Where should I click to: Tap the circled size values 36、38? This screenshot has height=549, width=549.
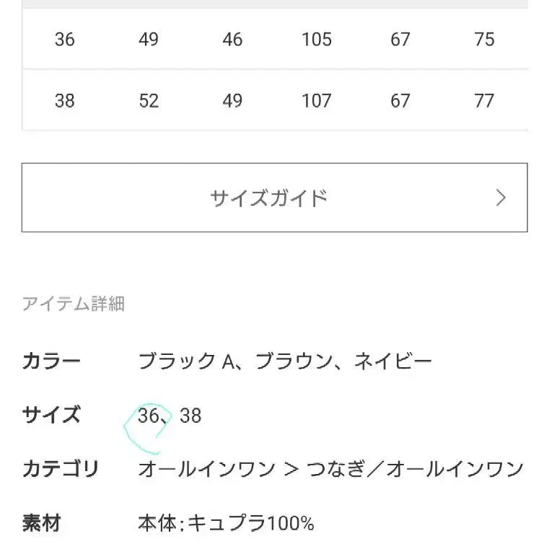click(x=170, y=416)
